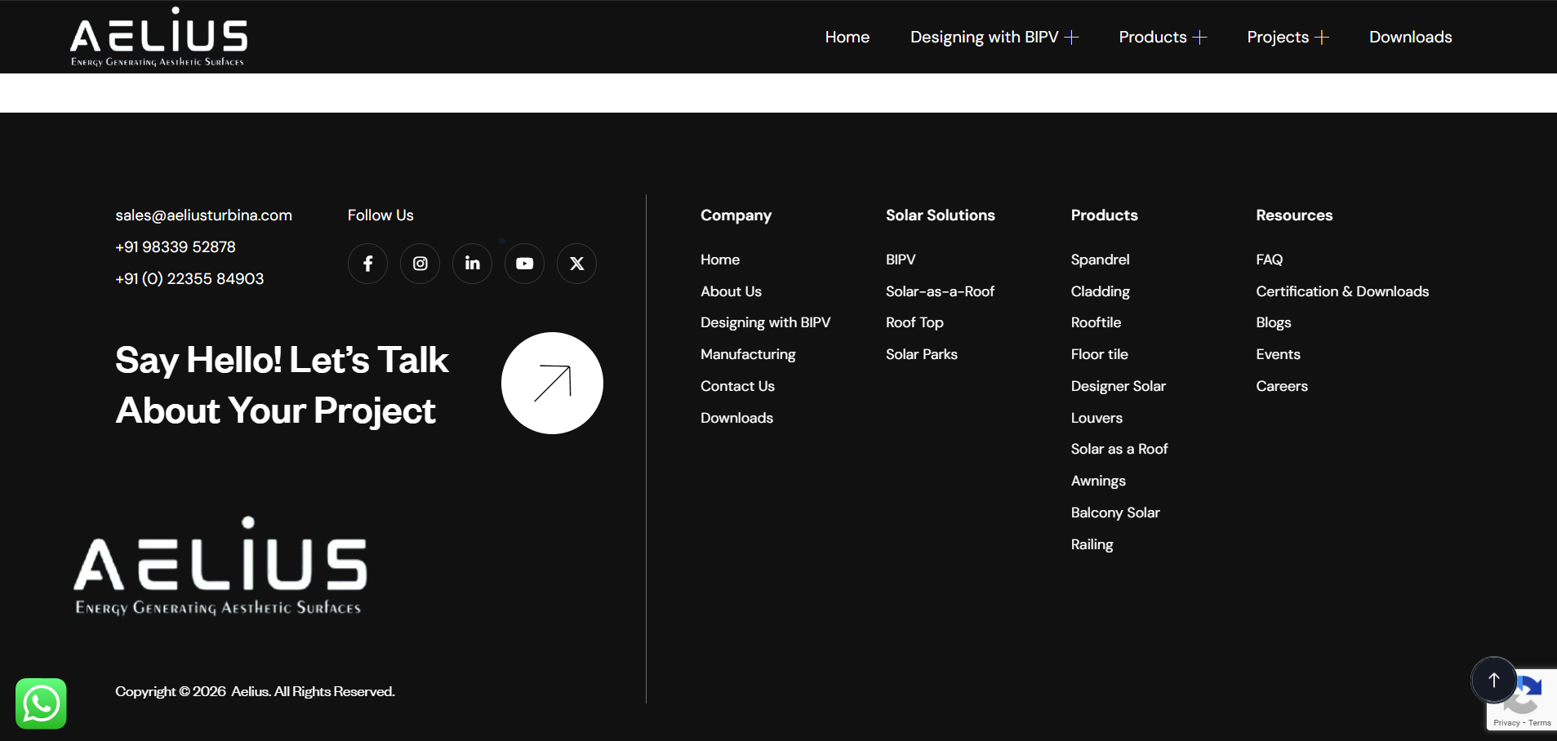
Task: Visit the Solar Parks footer link
Action: coord(921,354)
